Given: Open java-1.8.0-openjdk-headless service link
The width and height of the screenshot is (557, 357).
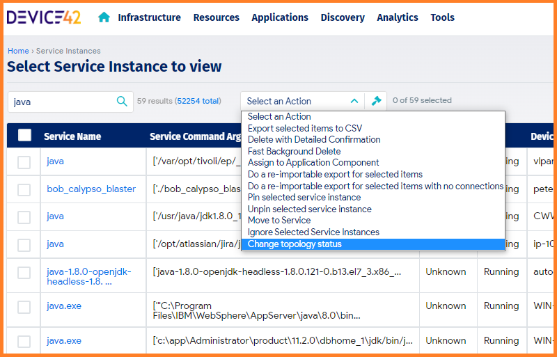Looking at the screenshot, I should click(x=88, y=276).
